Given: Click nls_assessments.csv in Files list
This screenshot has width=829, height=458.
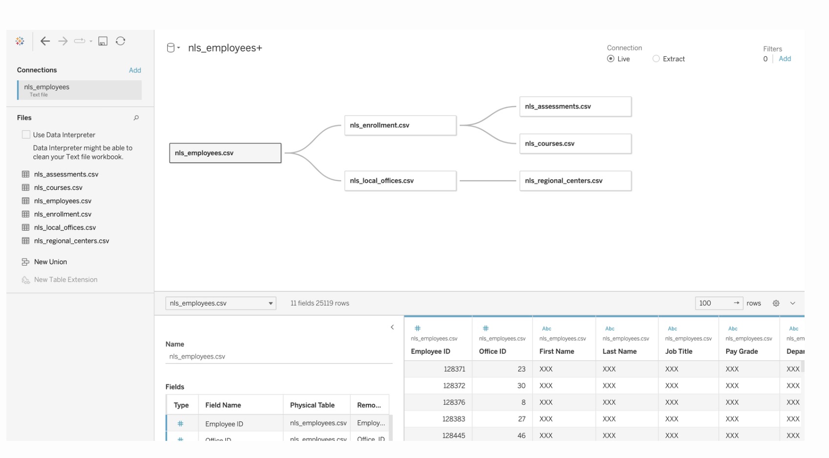Looking at the screenshot, I should (66, 174).
